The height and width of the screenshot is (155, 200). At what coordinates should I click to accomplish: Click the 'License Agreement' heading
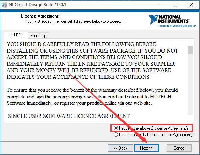[40, 16]
